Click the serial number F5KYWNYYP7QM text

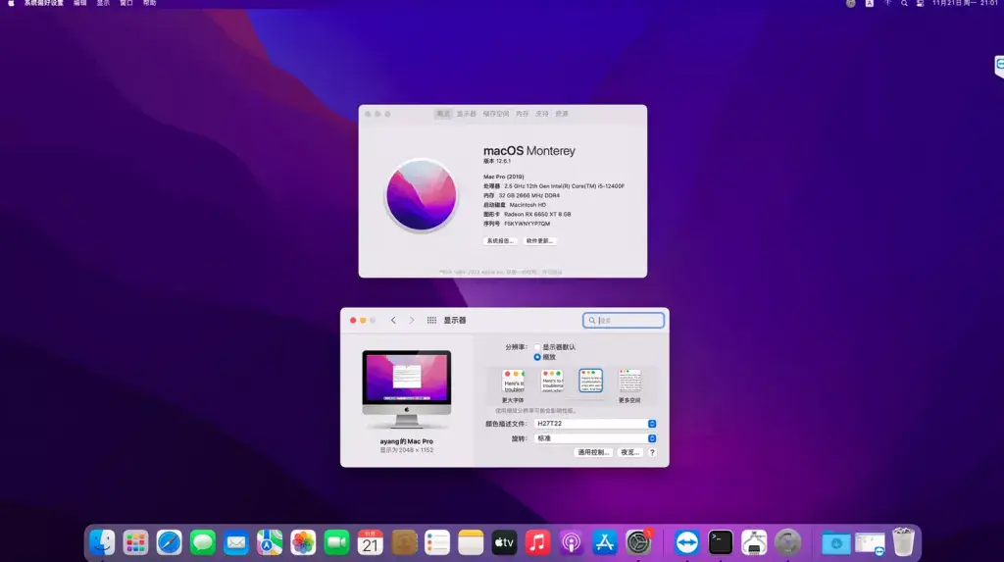[527, 224]
